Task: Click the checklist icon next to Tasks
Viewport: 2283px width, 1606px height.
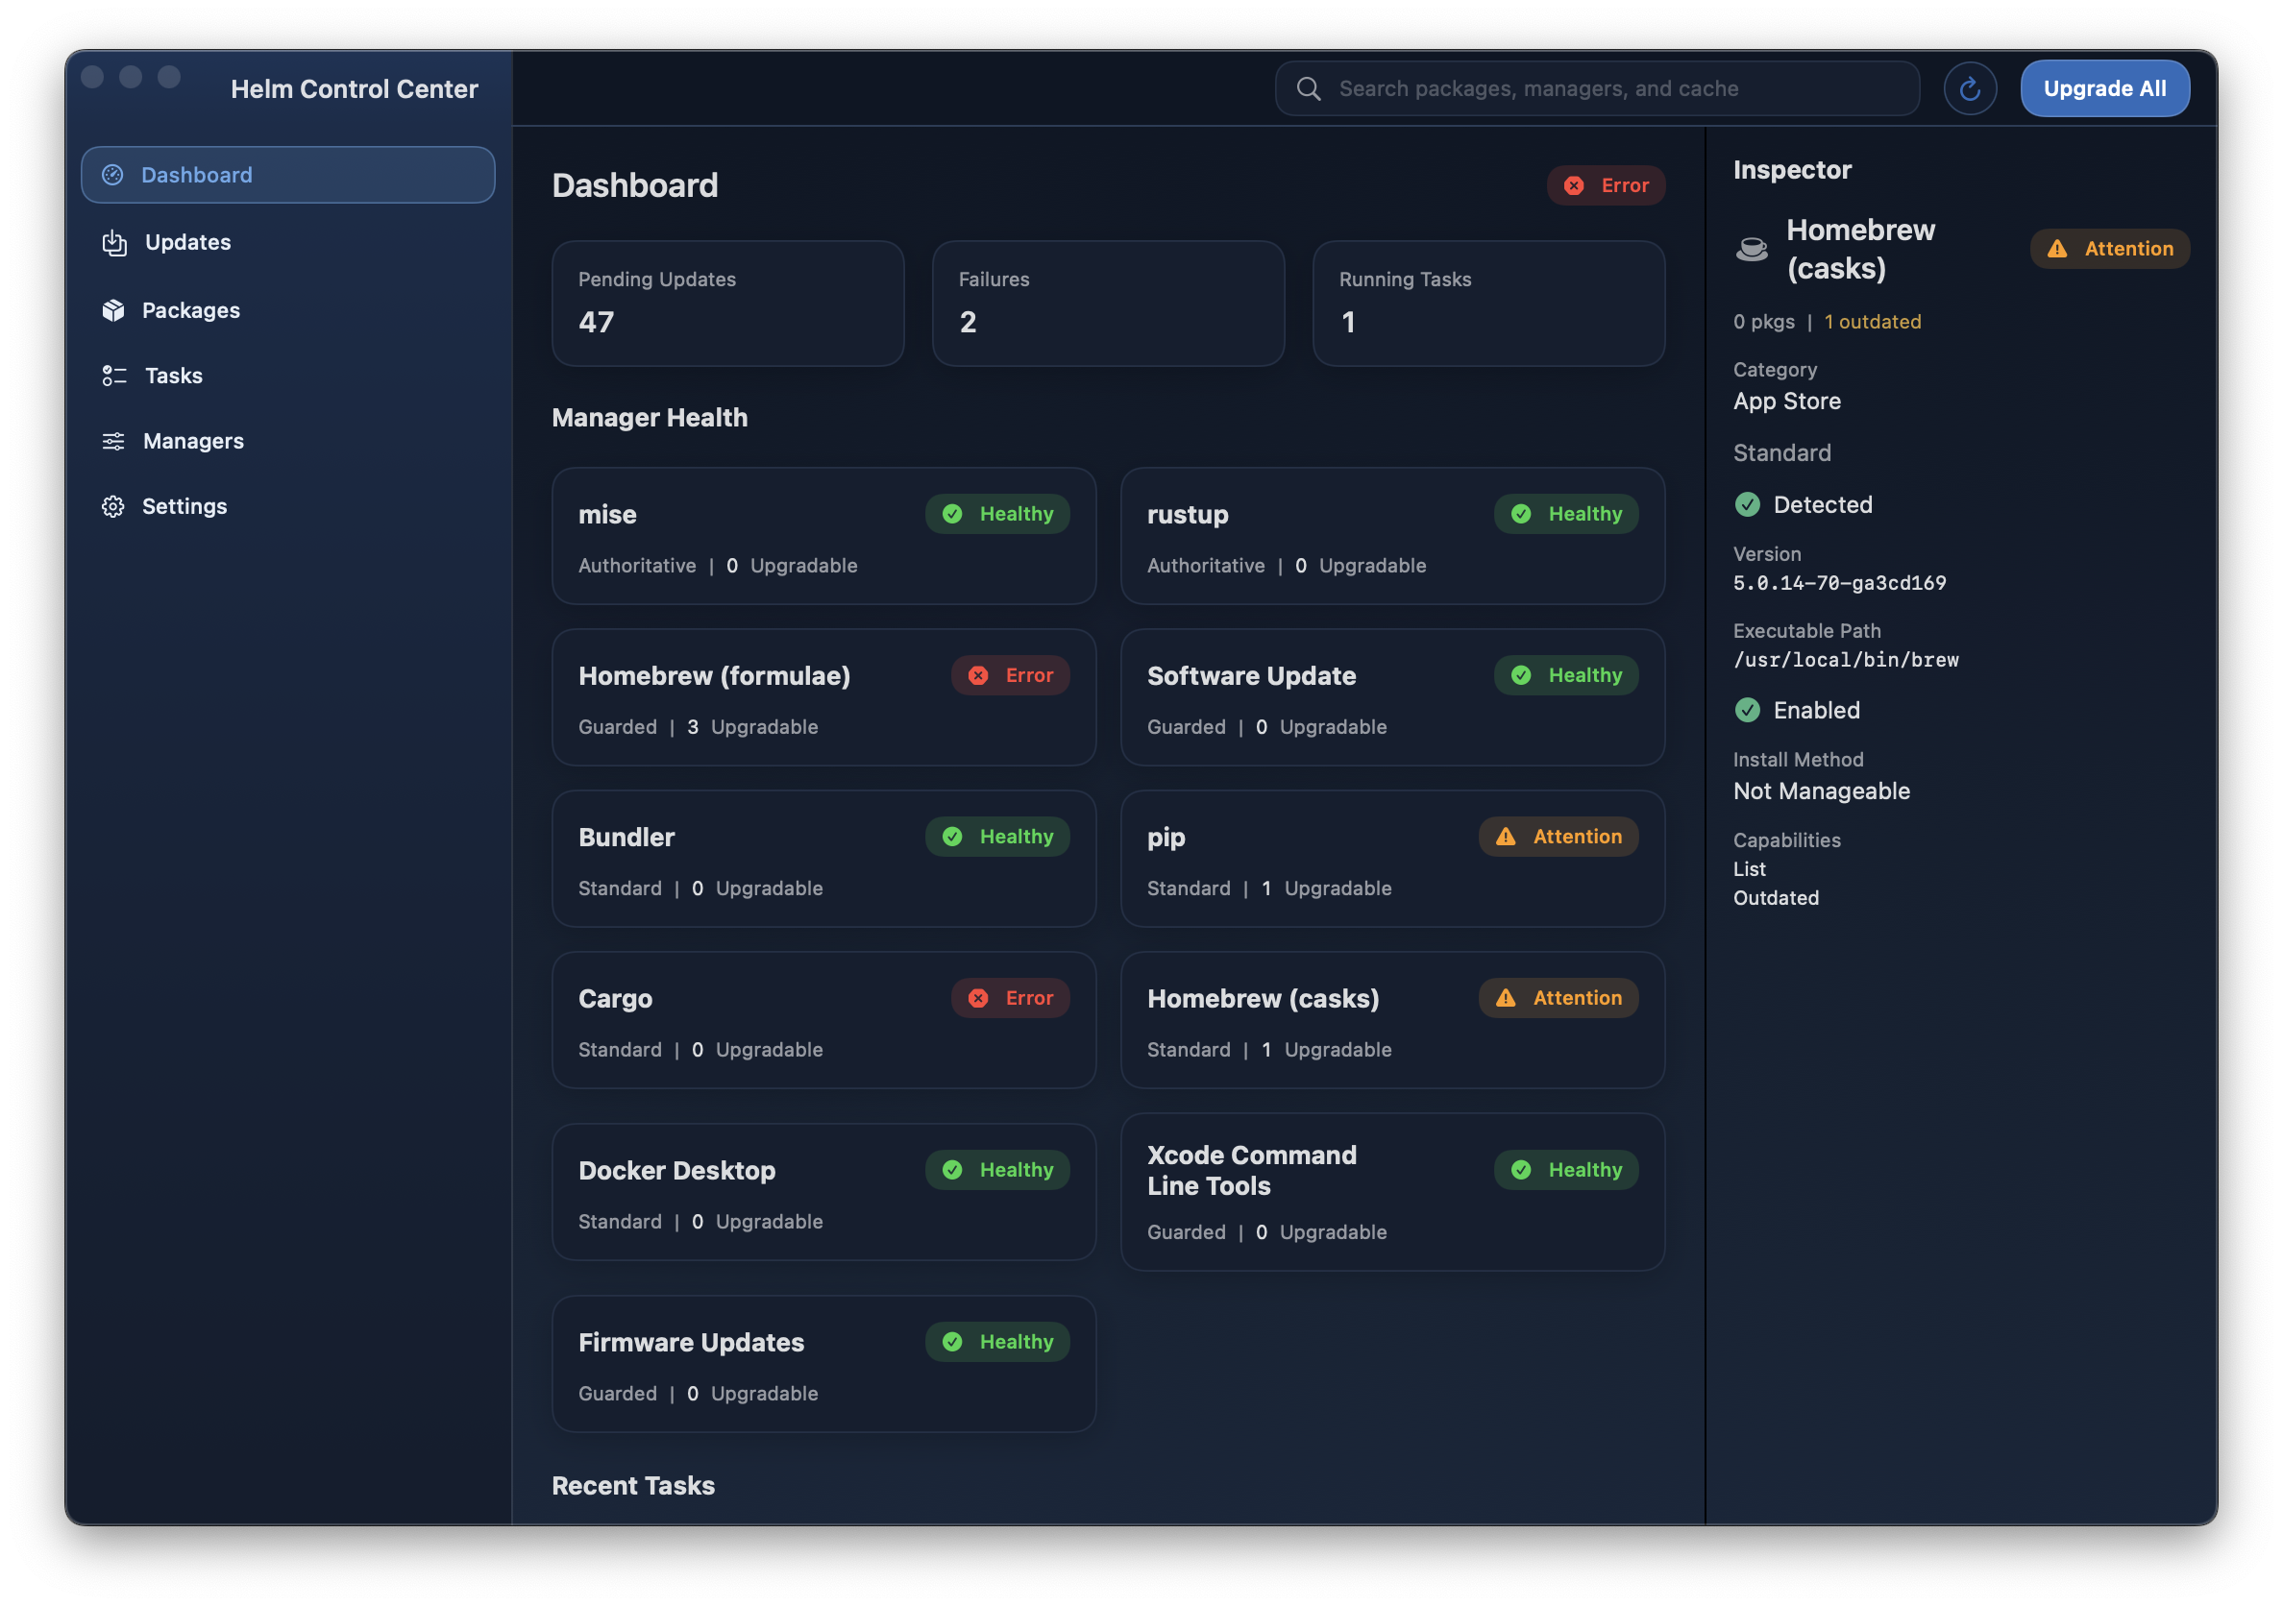Action: click(113, 375)
